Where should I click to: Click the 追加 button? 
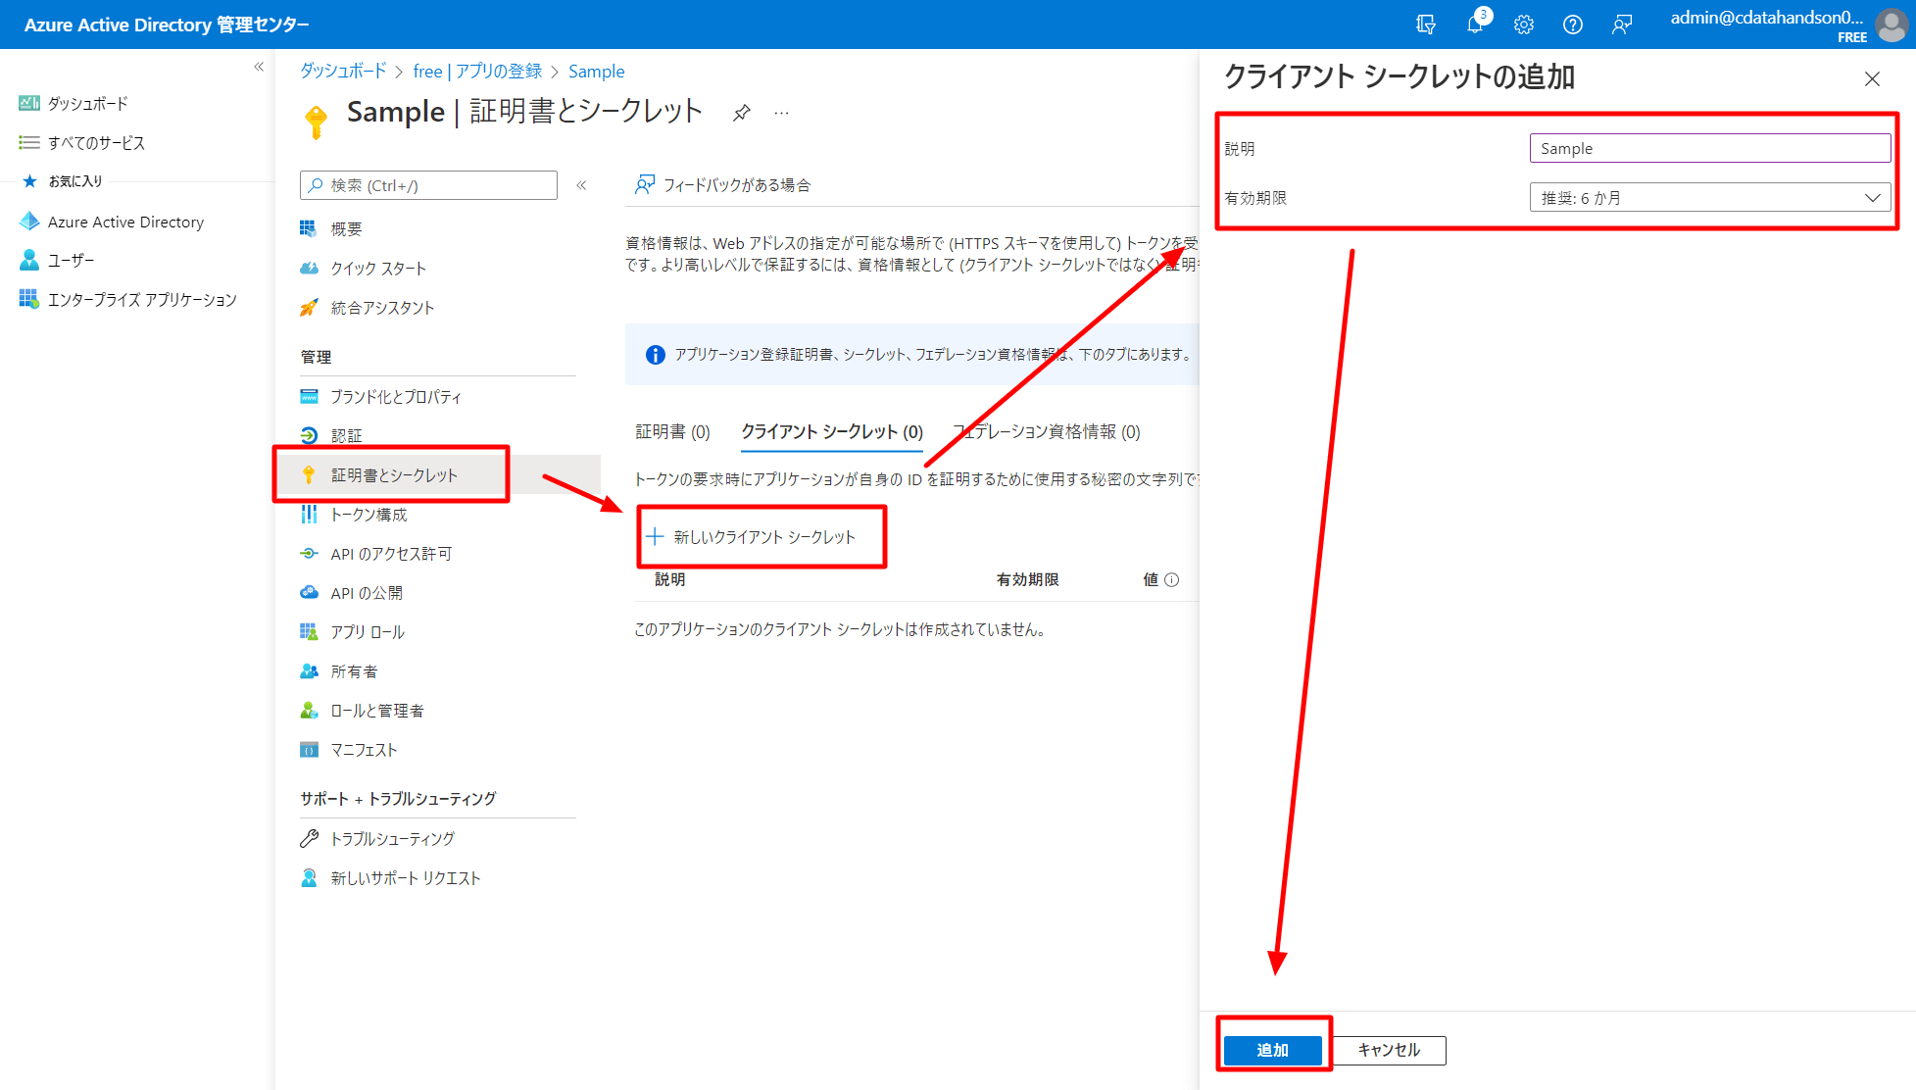pyautogui.click(x=1272, y=1050)
